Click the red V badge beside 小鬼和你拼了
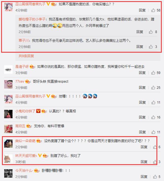 coord(38,111)
